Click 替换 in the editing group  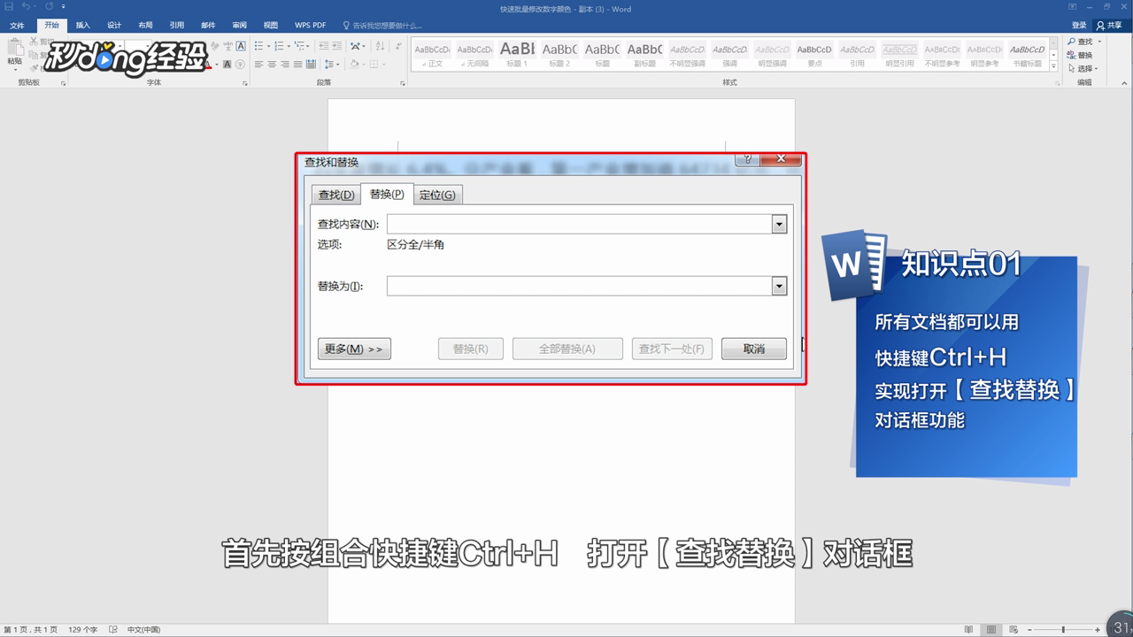pyautogui.click(x=1080, y=55)
